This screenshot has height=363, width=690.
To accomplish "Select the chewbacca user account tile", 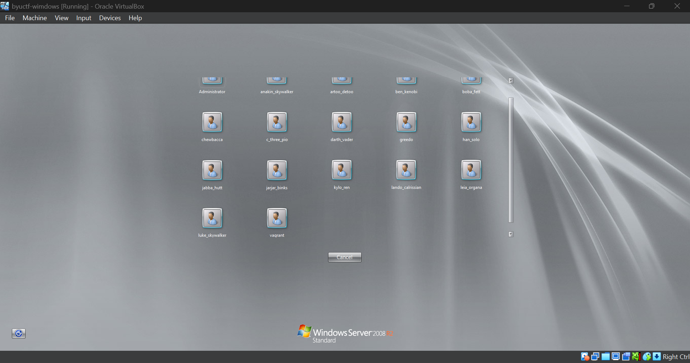I will 212,126.
